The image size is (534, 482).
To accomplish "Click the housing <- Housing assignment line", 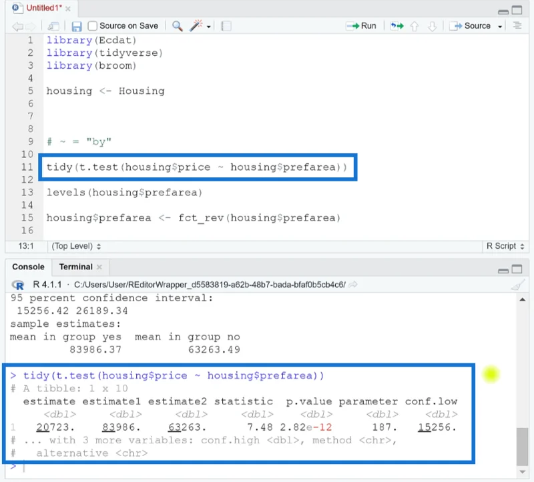I will tap(105, 91).
